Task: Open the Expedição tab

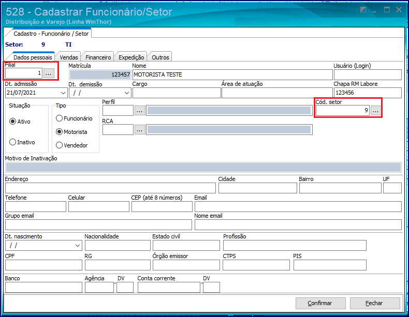Action: [x=131, y=57]
